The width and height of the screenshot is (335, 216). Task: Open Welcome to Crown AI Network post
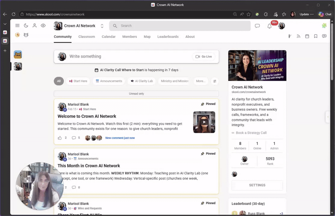coord(87,116)
